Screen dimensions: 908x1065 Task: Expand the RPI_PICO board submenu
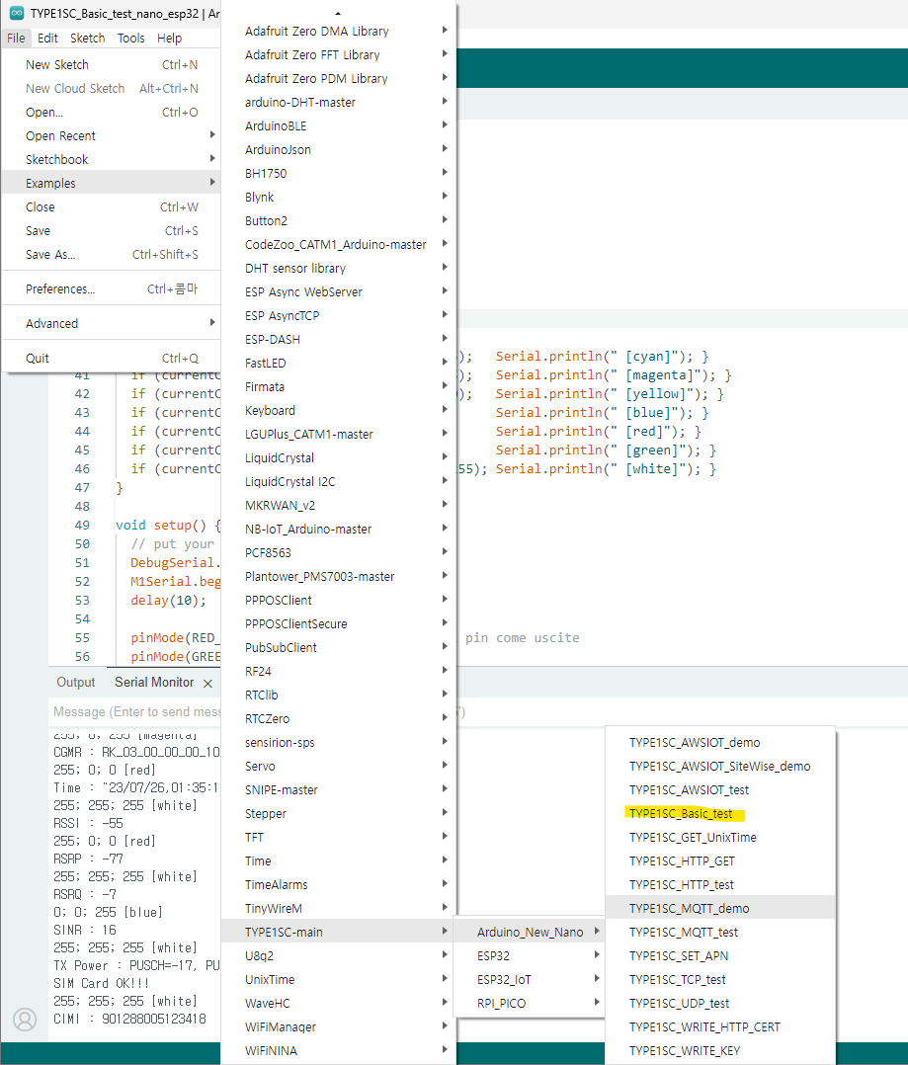(x=529, y=1003)
